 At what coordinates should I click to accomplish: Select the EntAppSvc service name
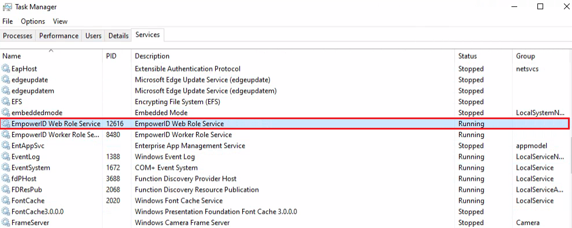pyautogui.click(x=28, y=146)
